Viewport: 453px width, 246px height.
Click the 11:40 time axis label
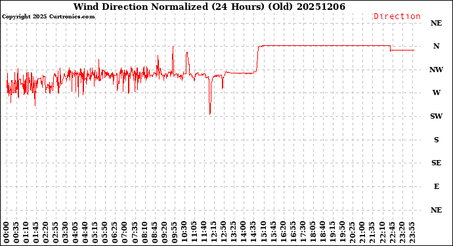coord(204,232)
